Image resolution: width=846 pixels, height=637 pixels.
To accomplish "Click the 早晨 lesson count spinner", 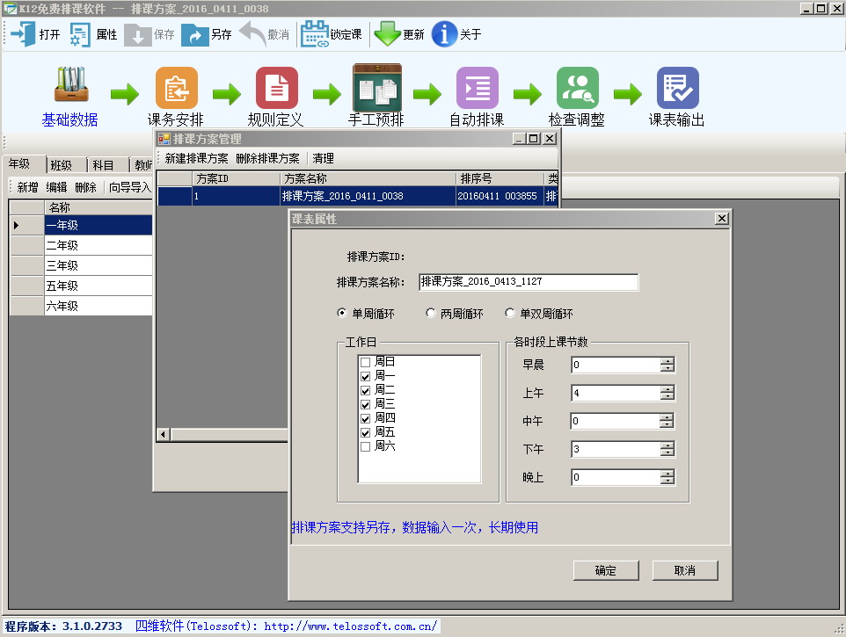I will coord(667,365).
